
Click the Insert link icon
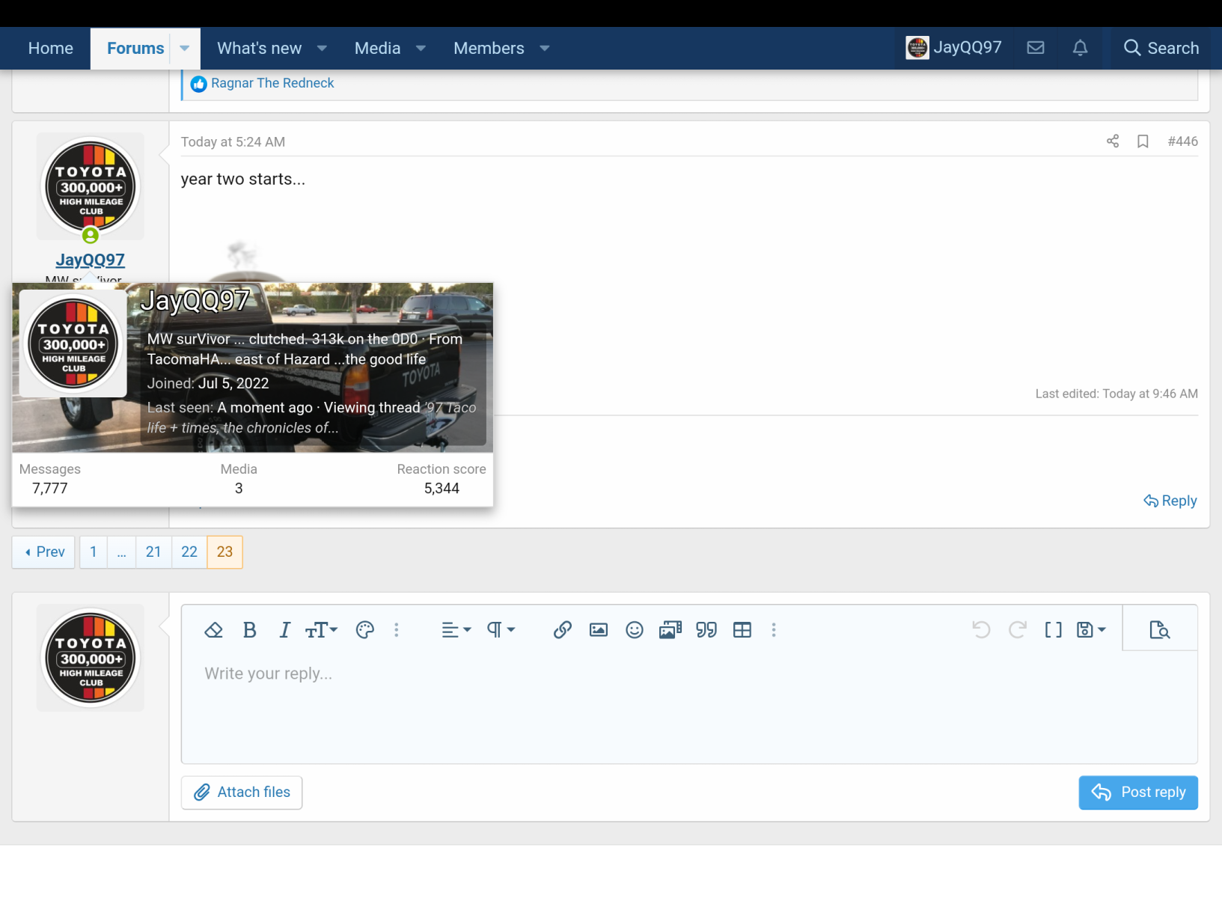point(562,630)
